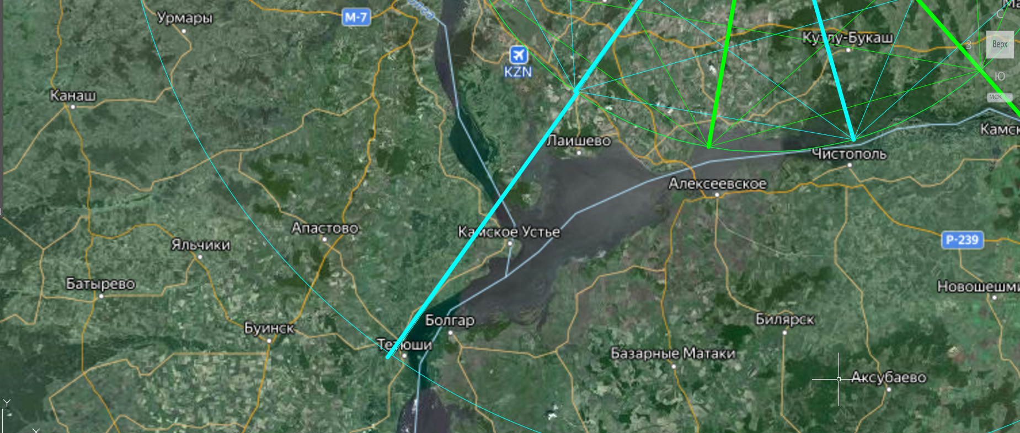This screenshot has width=1020, height=433.
Task: Click the Верх face of ViewCube
Action: 1000,44
